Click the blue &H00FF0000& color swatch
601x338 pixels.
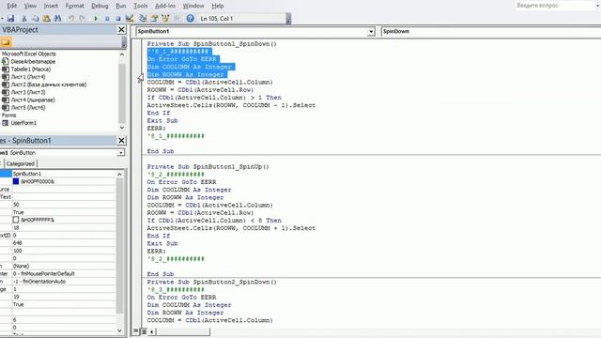pyautogui.click(x=16, y=181)
